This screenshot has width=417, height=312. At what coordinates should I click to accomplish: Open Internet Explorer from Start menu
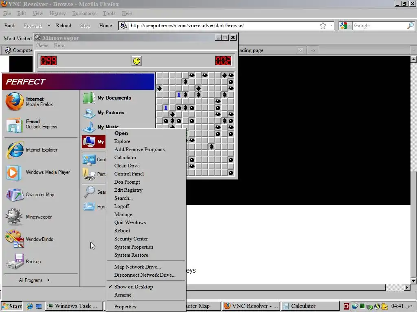pyautogui.click(x=15, y=150)
